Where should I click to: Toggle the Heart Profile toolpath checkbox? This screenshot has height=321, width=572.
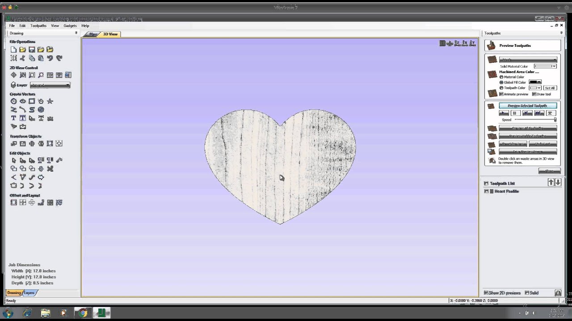[x=486, y=191]
